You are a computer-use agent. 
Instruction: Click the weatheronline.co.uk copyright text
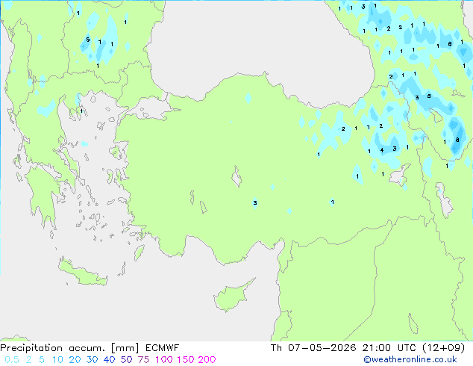pyautogui.click(x=410, y=359)
